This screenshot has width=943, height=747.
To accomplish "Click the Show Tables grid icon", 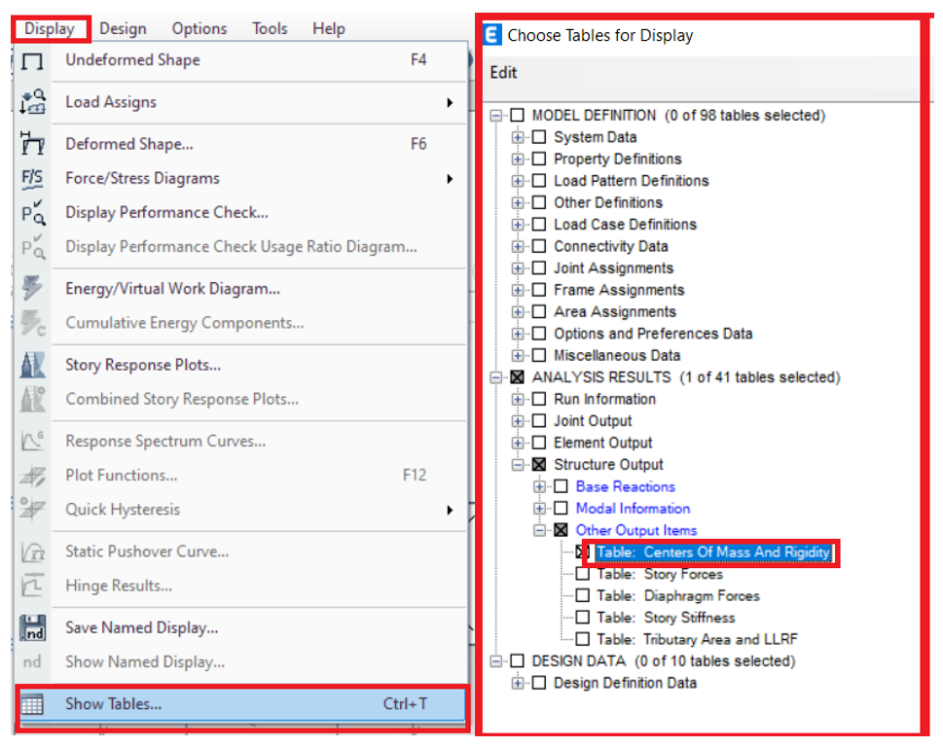I will click(x=32, y=704).
